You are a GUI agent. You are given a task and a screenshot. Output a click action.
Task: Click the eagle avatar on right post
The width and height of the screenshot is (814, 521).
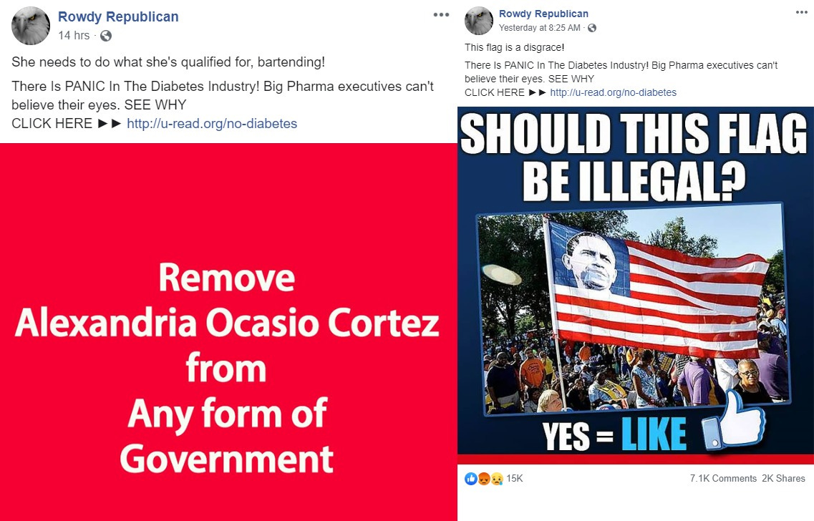pyautogui.click(x=479, y=21)
